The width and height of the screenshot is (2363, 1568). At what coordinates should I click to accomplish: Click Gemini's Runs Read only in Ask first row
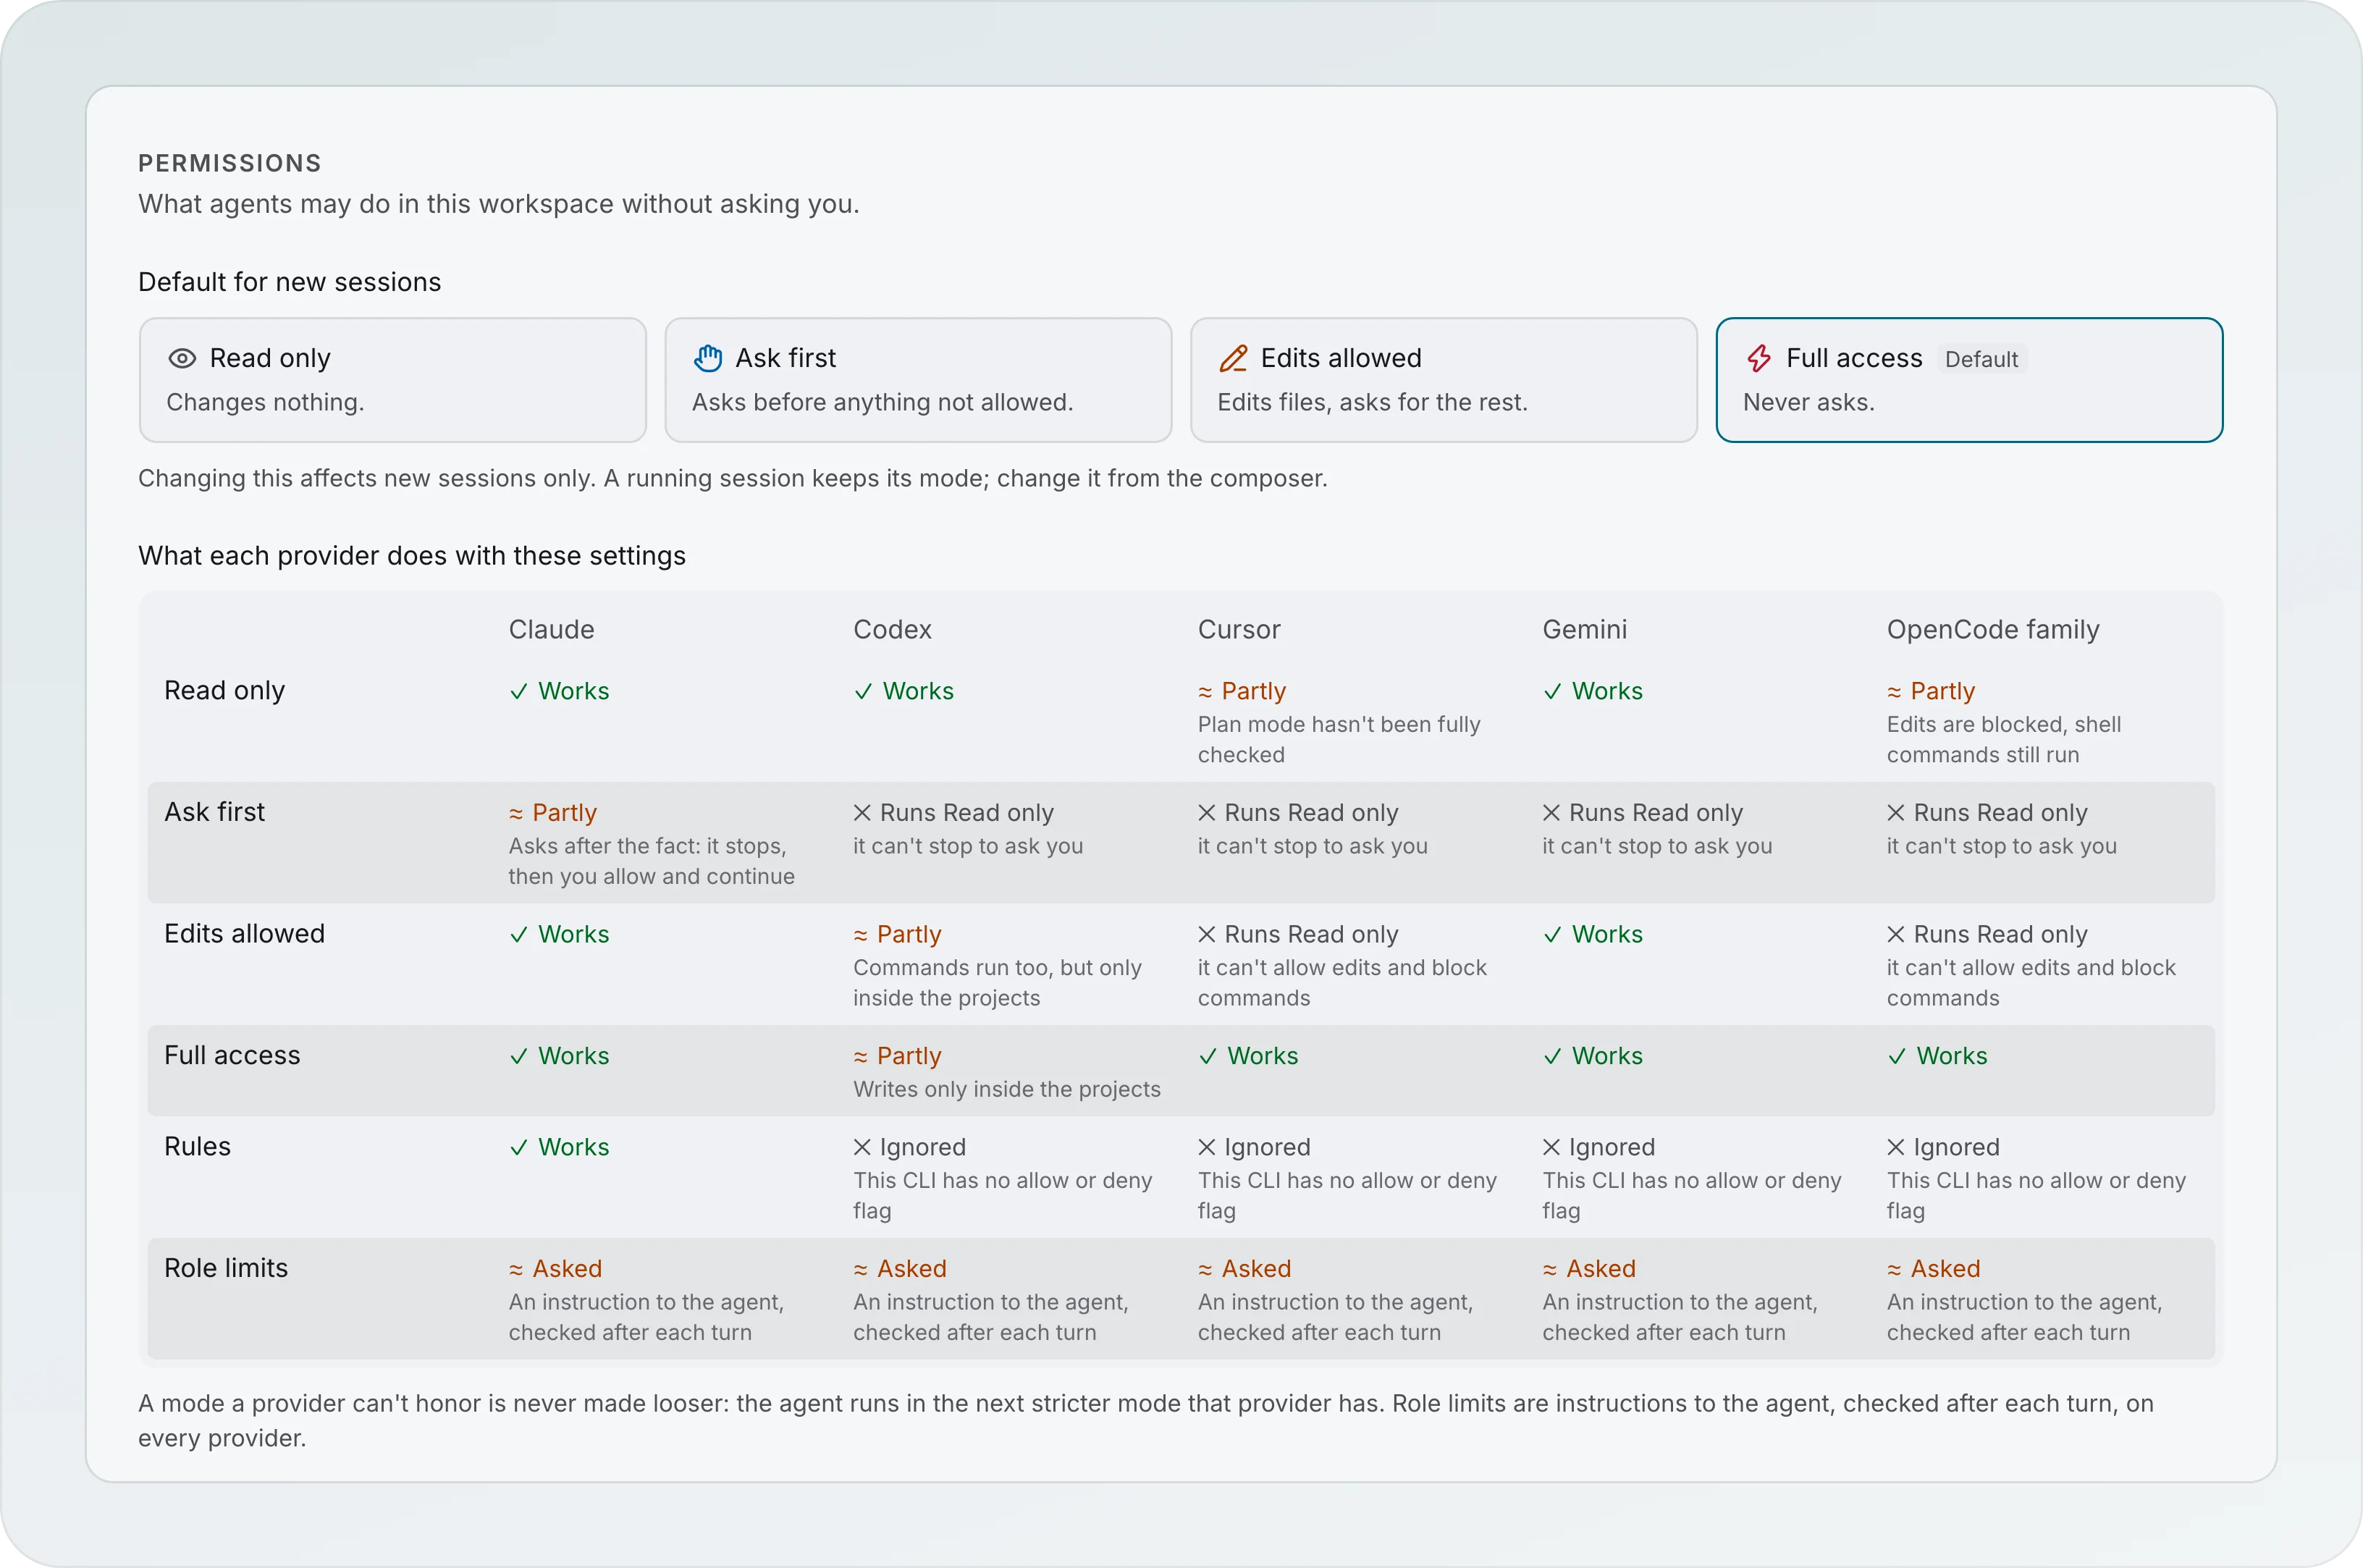(x=1642, y=812)
